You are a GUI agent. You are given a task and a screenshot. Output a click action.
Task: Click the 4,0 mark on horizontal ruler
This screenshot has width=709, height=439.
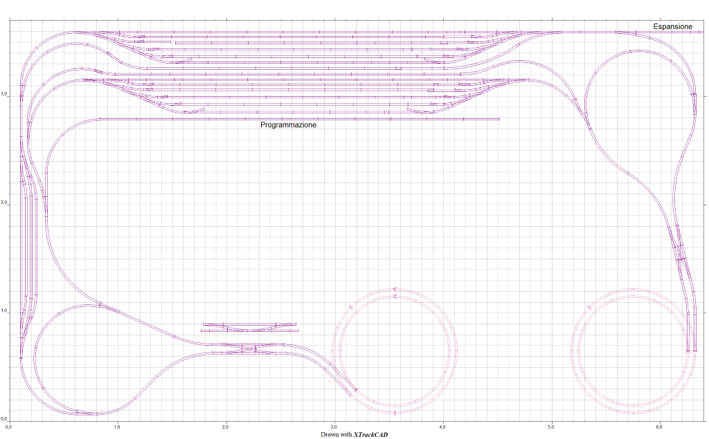coord(442,427)
